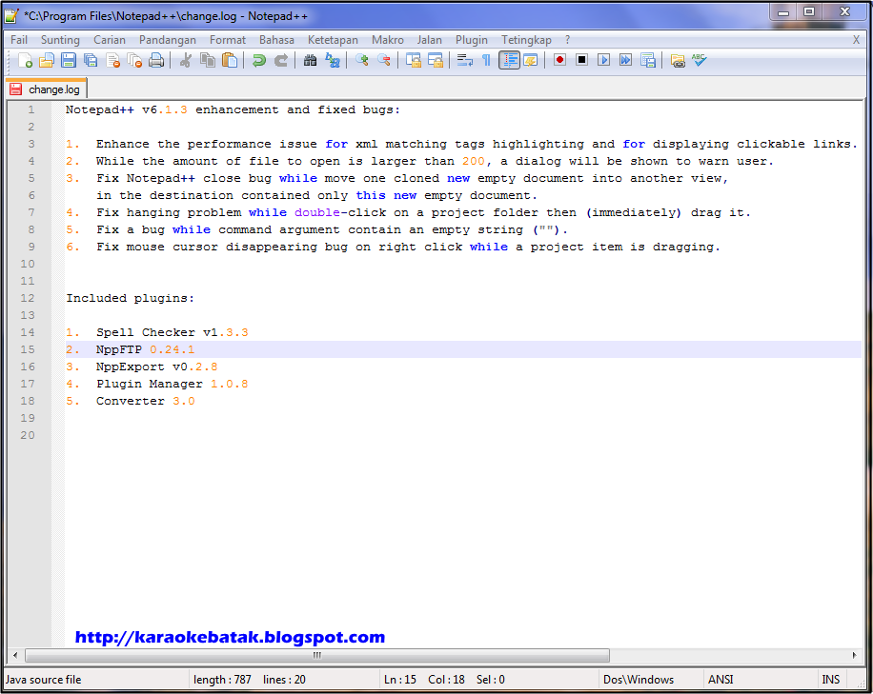Viewport: 873px width, 694px height.
Task: Click the Close All documents icon
Action: (134, 60)
